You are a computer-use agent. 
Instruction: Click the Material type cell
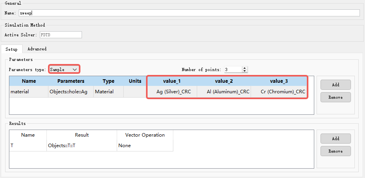(x=109, y=92)
